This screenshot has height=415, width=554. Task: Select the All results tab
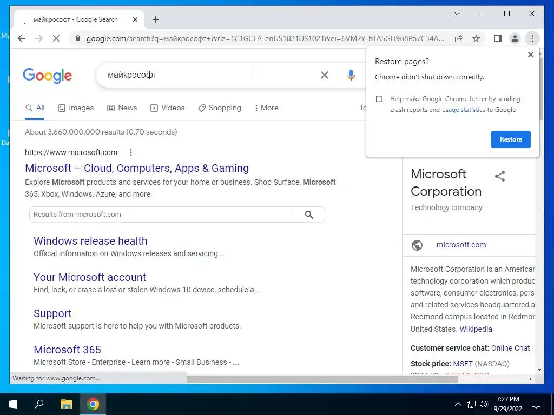[x=35, y=108]
